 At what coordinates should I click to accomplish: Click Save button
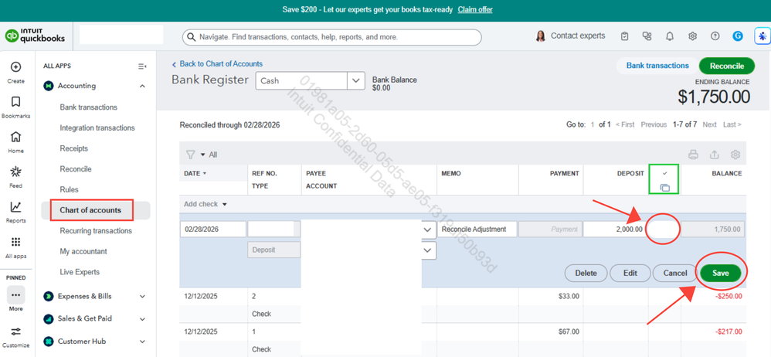pos(720,273)
